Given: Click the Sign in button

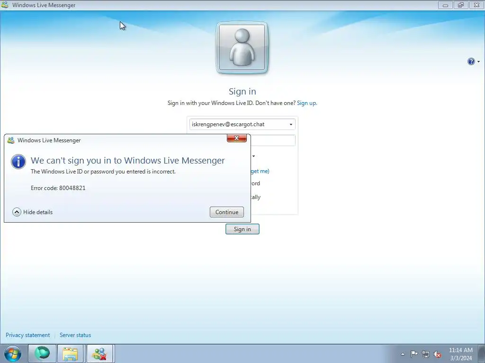Looking at the screenshot, I should tap(242, 229).
